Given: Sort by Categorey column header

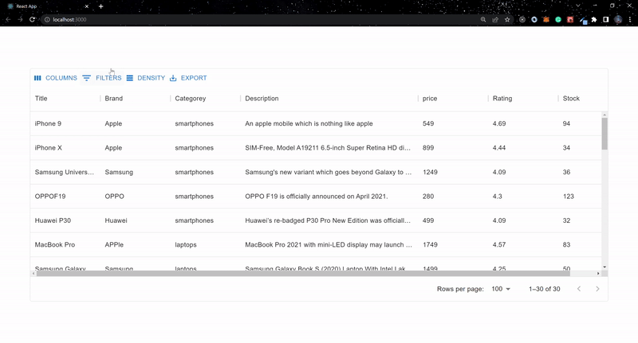Looking at the screenshot, I should [x=191, y=98].
